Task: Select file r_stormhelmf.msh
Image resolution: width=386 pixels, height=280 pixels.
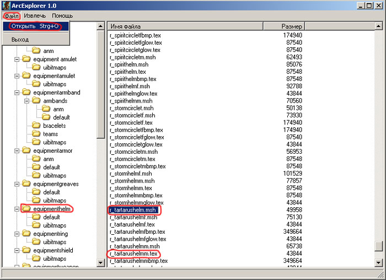Action: (131, 174)
